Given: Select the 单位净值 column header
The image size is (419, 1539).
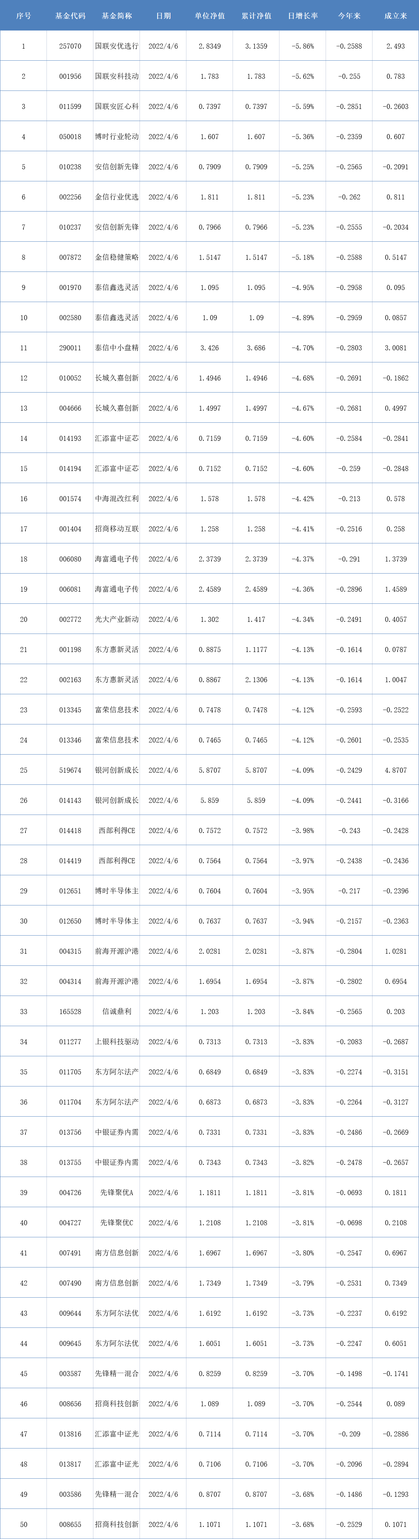Looking at the screenshot, I should (209, 15).
